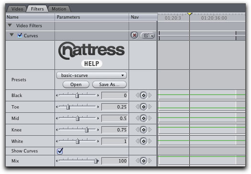The image size is (251, 174).
Task: Disable the Curves filter checkbox
Action: [20, 35]
